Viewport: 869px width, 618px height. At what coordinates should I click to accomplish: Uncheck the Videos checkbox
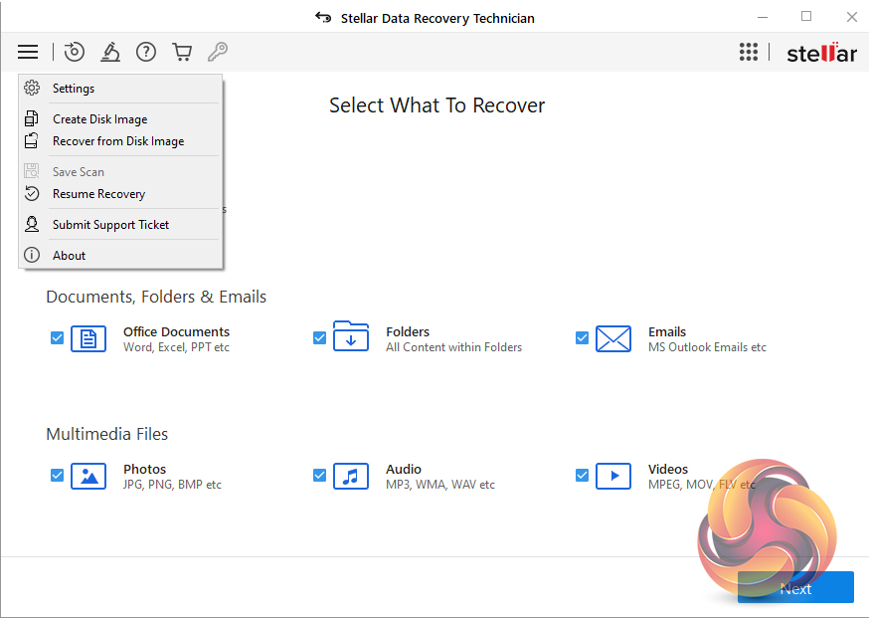point(582,476)
